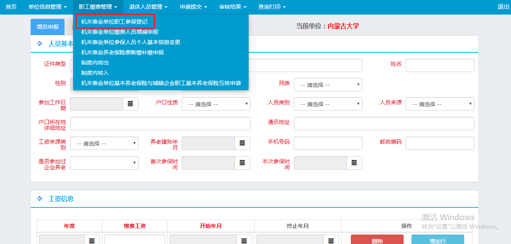Click the 人员基本信息 section header icon
This screenshot has width=511, height=244.
pos(39,44)
